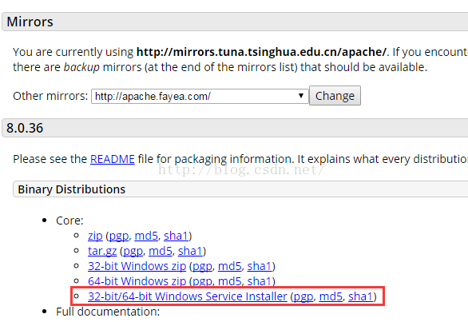468x322 pixels.
Task: Open sha1 for Windows Service Installer
Action: point(361,296)
